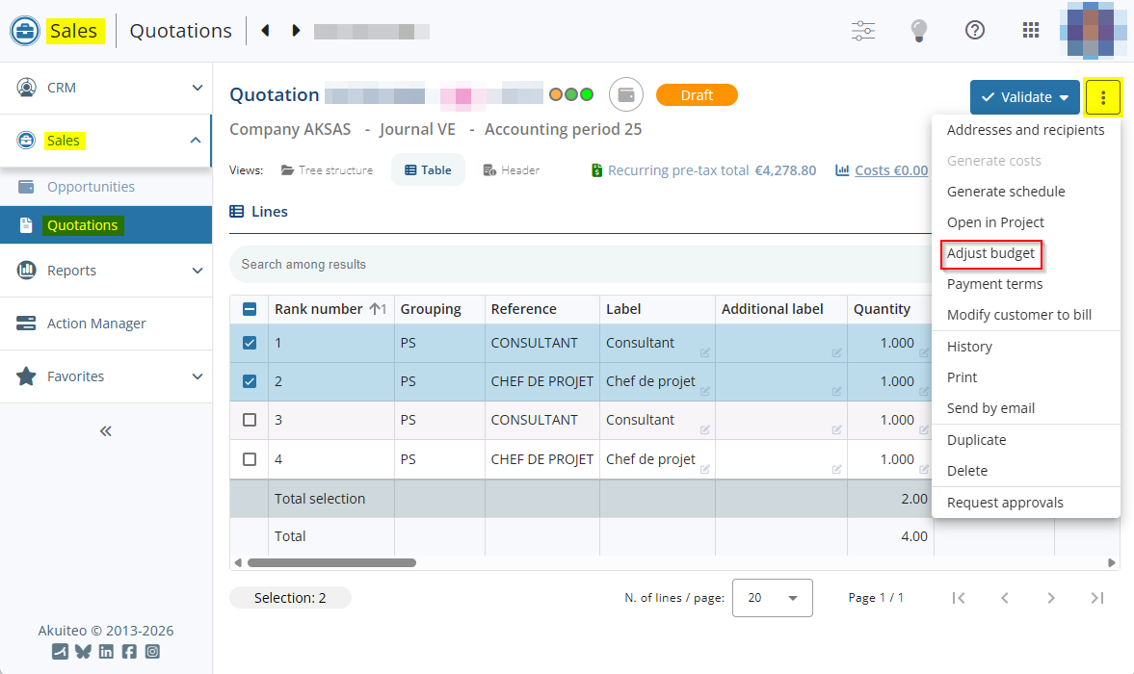Screen dimensions: 1134x674
Task: Open the Costs €0.00 link
Action: pyautogui.click(x=882, y=170)
